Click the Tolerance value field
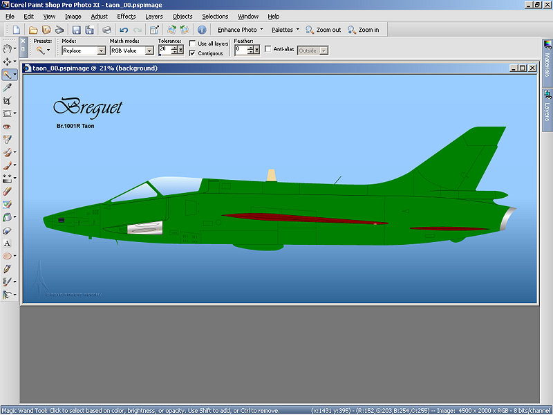 pyautogui.click(x=165, y=50)
